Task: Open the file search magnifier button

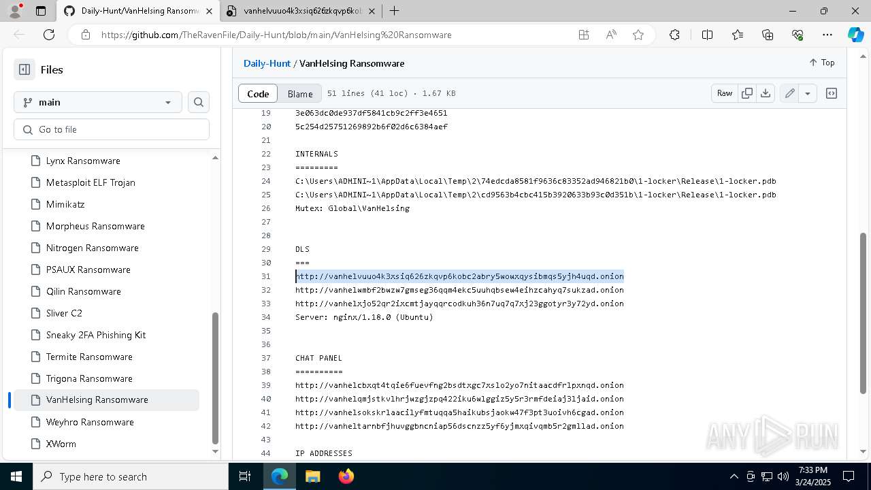Action: pyautogui.click(x=199, y=102)
